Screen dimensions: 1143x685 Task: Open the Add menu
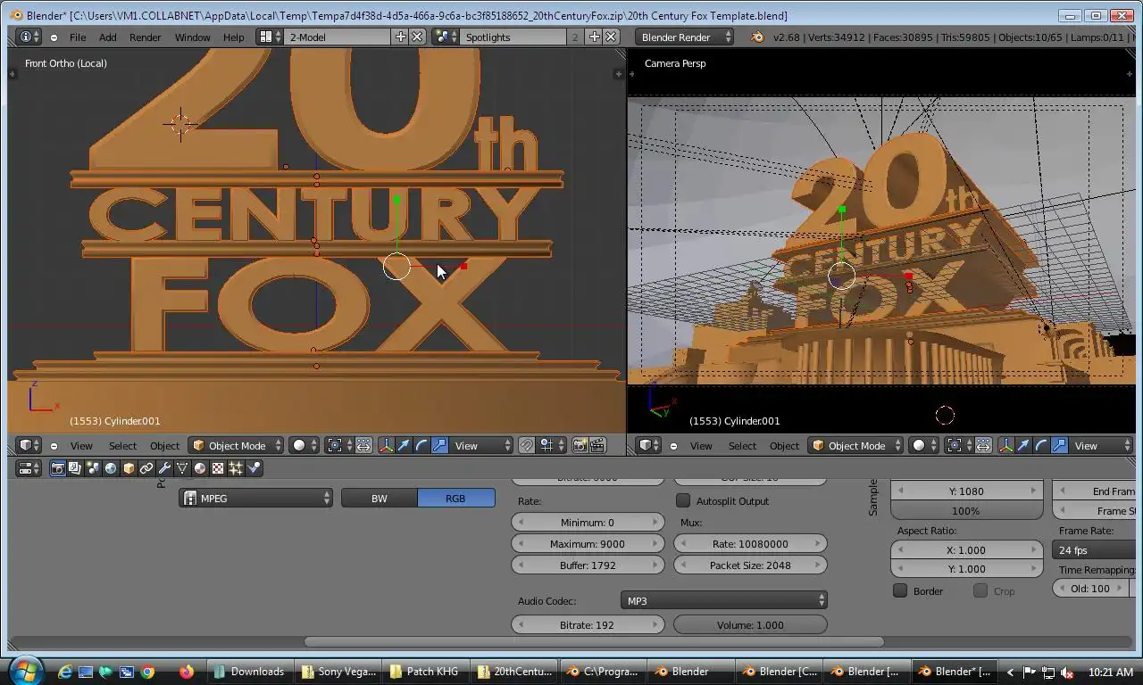pyautogui.click(x=107, y=37)
